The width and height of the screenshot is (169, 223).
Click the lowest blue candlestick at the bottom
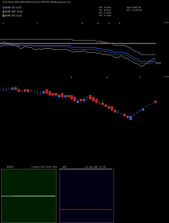[130, 118]
